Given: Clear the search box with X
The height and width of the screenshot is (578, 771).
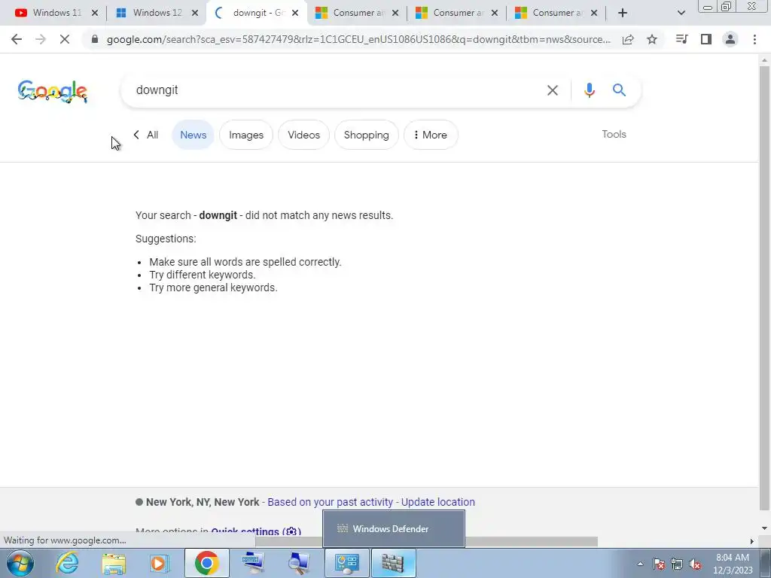Looking at the screenshot, I should click(x=553, y=90).
